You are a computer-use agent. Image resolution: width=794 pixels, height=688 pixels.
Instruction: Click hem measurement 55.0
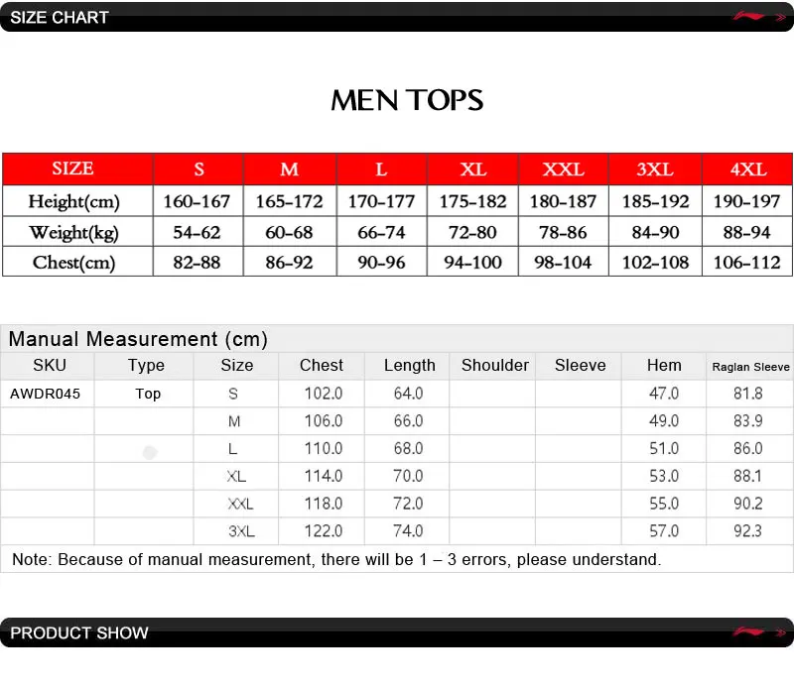click(x=664, y=504)
